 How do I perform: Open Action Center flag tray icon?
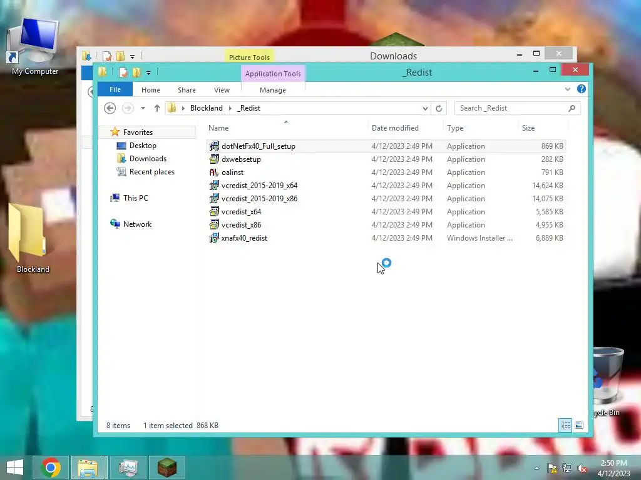click(x=552, y=468)
